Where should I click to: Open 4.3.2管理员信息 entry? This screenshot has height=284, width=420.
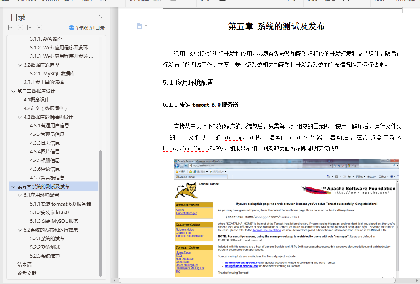coord(47,135)
